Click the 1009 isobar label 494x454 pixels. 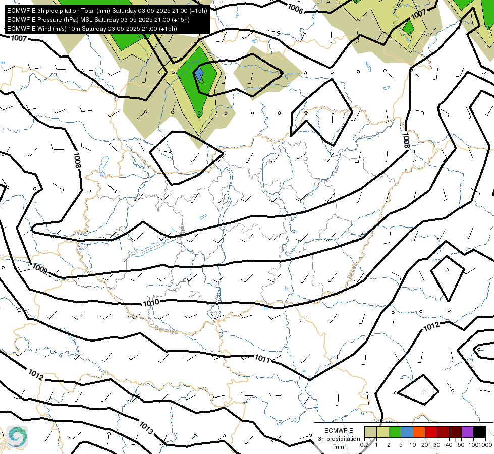pyautogui.click(x=40, y=269)
